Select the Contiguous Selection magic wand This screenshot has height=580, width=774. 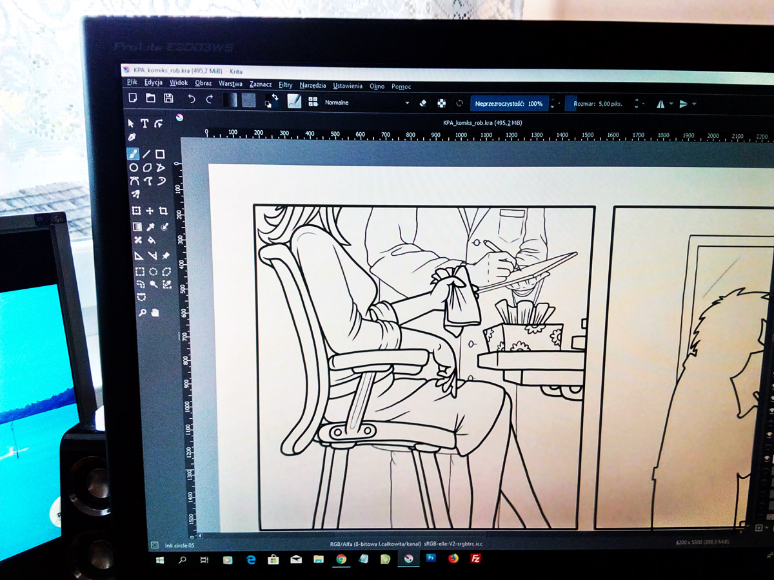[x=154, y=284]
